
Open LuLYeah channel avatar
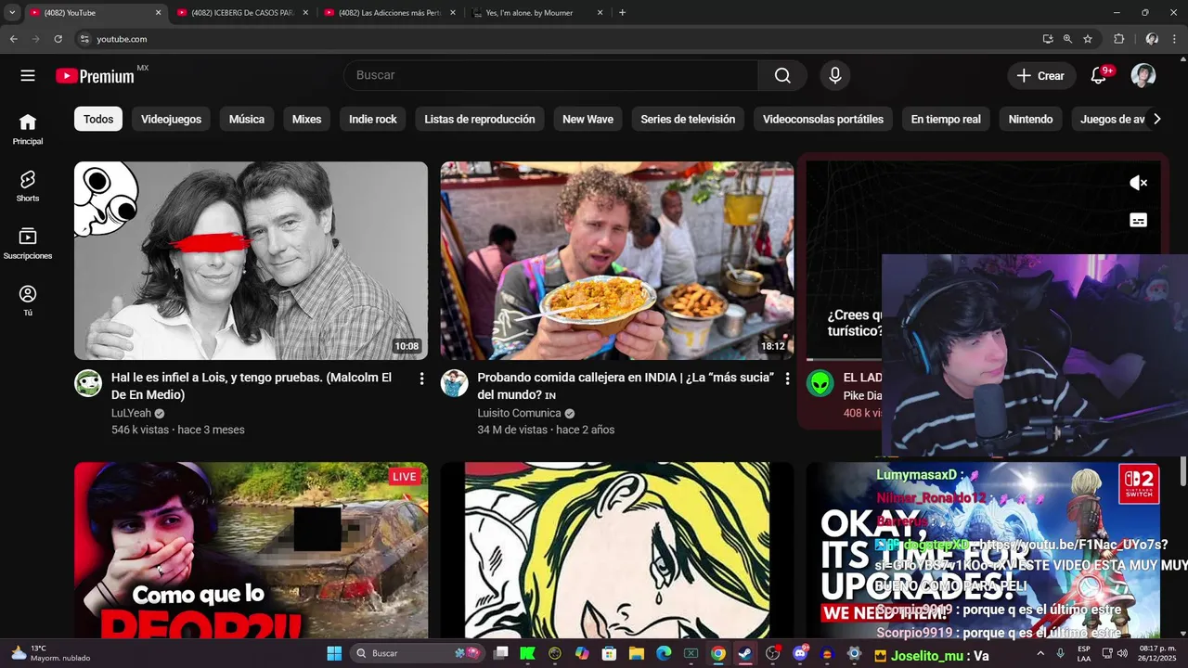(88, 383)
